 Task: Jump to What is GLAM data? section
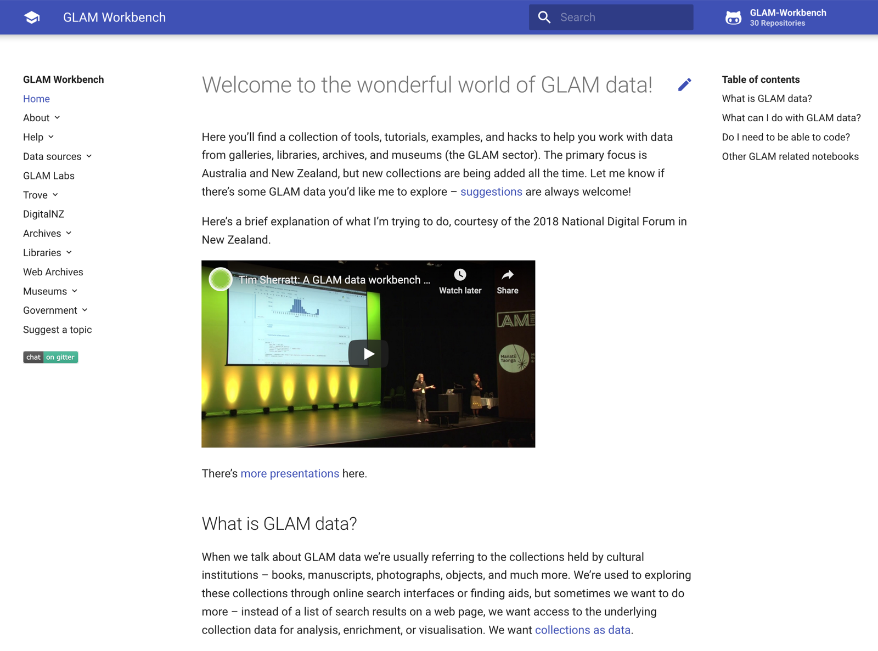pyautogui.click(x=767, y=99)
